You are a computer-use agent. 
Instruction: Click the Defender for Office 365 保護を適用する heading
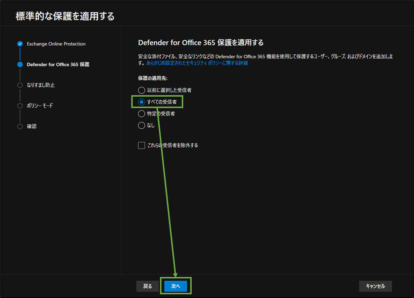click(x=201, y=42)
